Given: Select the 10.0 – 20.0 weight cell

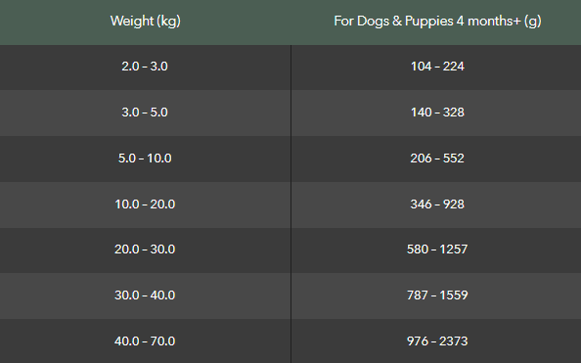Looking at the screenshot, I should point(145,204).
